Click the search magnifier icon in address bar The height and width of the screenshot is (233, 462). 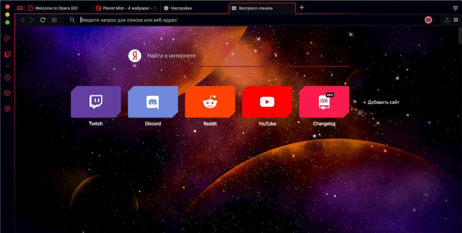(72, 20)
